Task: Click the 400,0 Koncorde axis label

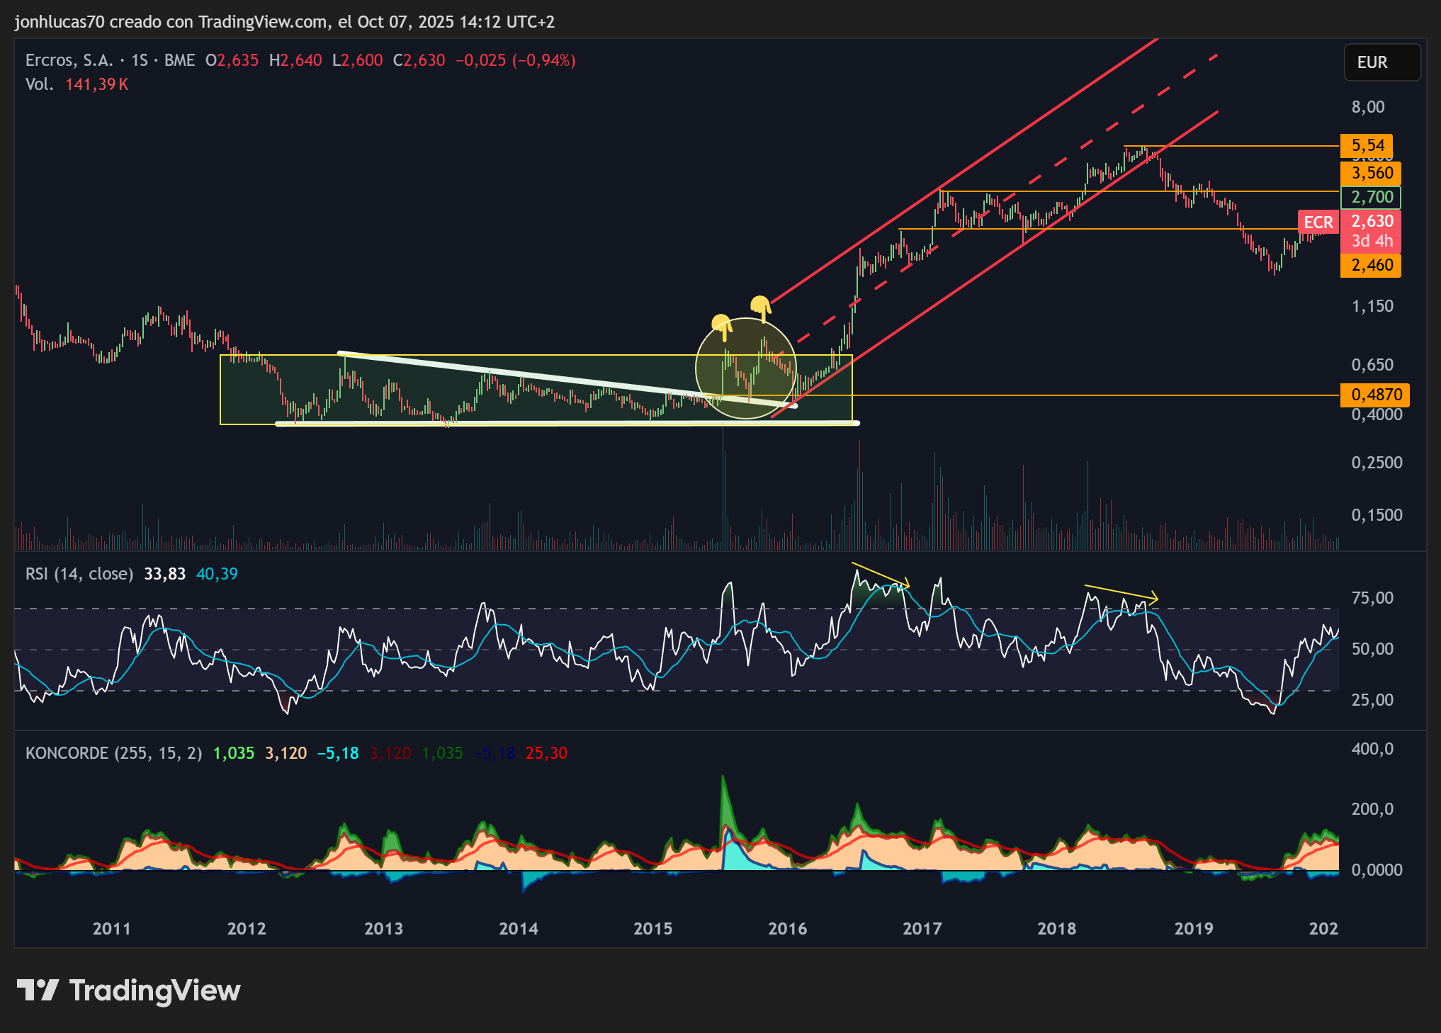Action: [1372, 749]
